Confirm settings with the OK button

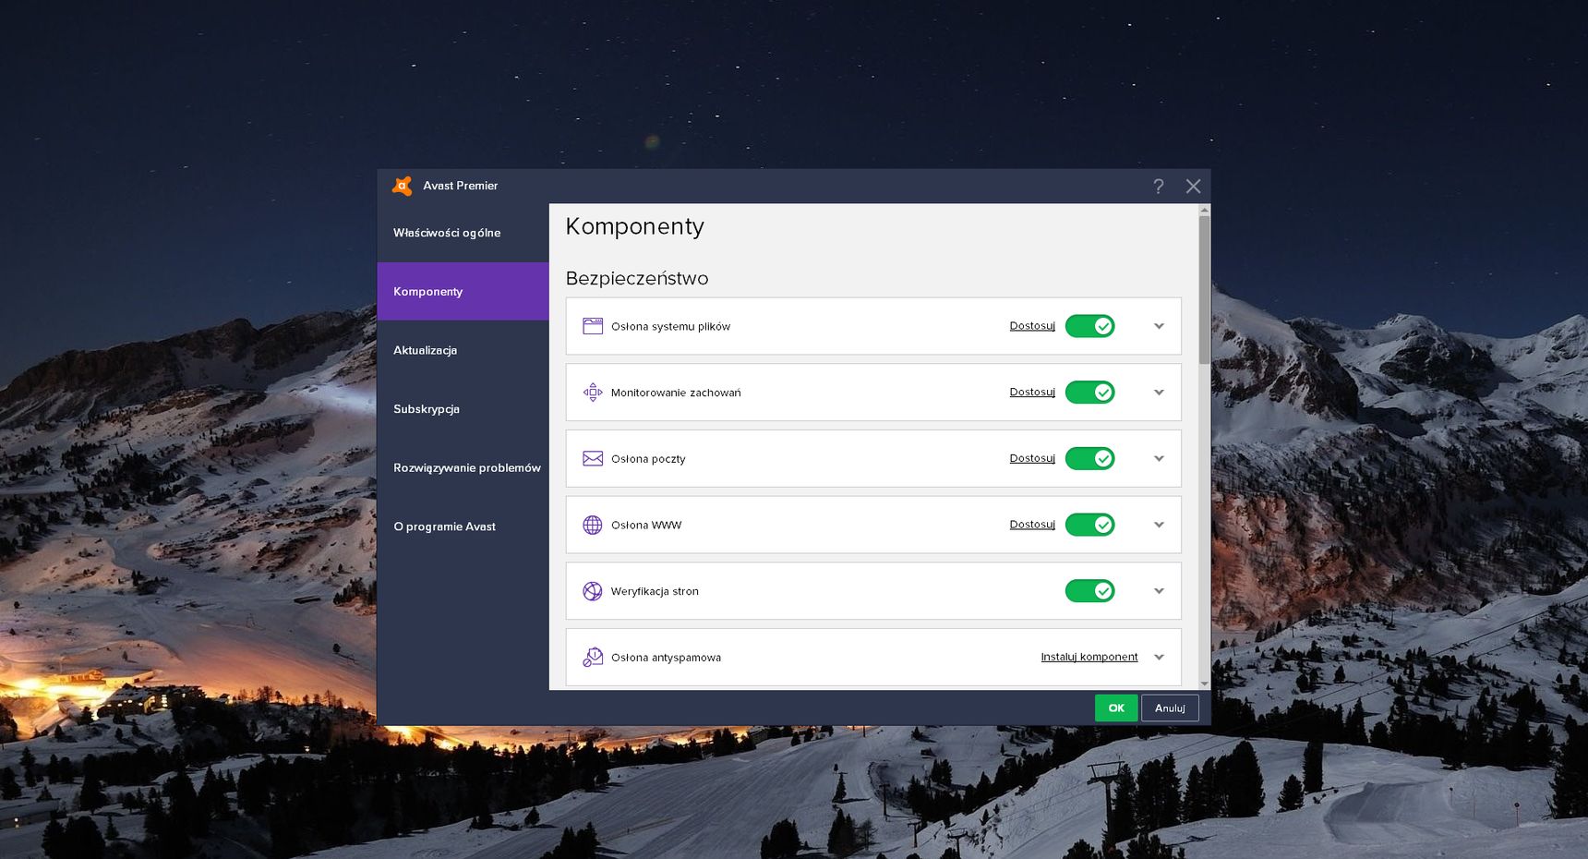pyautogui.click(x=1116, y=708)
